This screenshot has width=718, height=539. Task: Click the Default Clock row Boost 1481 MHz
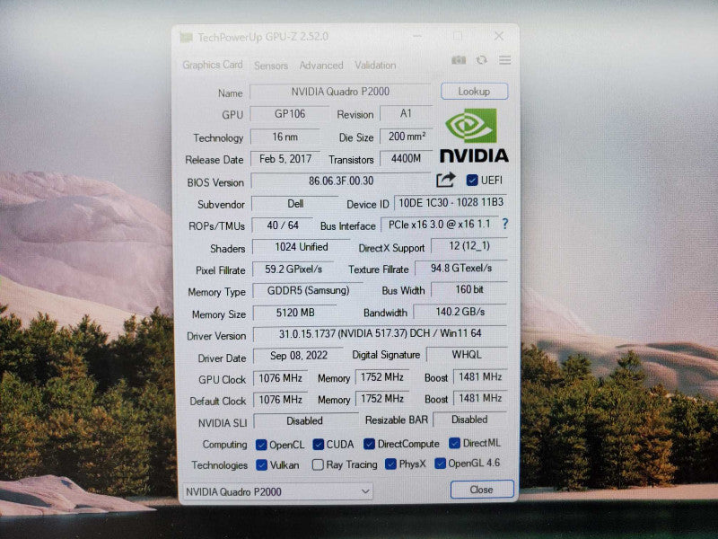(x=480, y=398)
